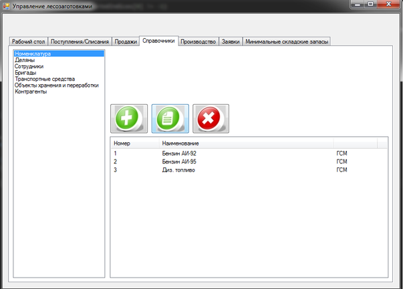
Task: Click the number 2 cell
Action: [115, 162]
